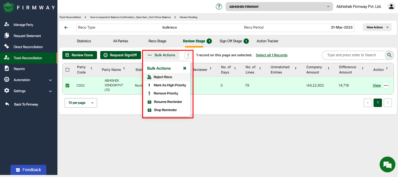Open the user profile avatar icon

[x=391, y=6]
